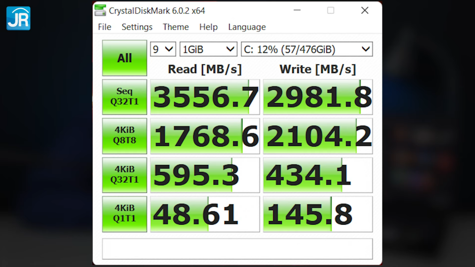Open the drive selector showing C: 12%
Image resolution: width=475 pixels, height=267 pixels.
point(306,49)
